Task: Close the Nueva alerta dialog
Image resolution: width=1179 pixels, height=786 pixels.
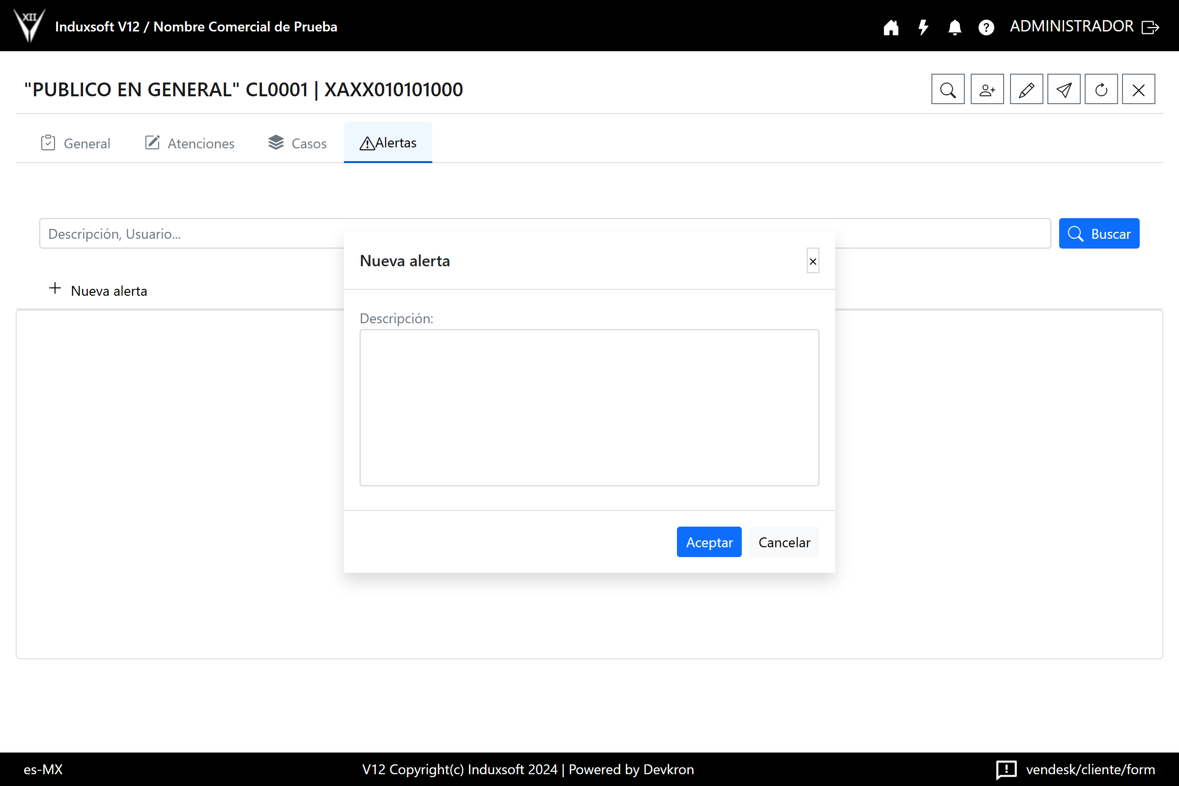Action: (x=813, y=261)
